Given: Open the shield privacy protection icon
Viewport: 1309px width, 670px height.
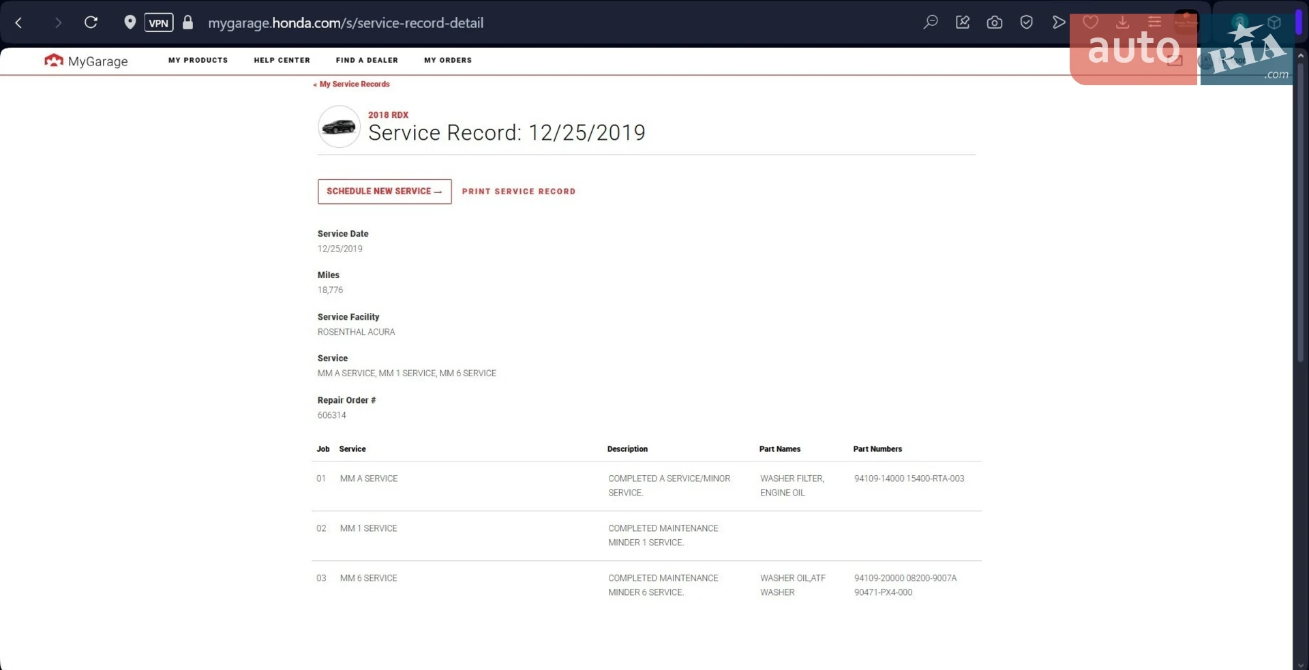Looking at the screenshot, I should 1027,22.
